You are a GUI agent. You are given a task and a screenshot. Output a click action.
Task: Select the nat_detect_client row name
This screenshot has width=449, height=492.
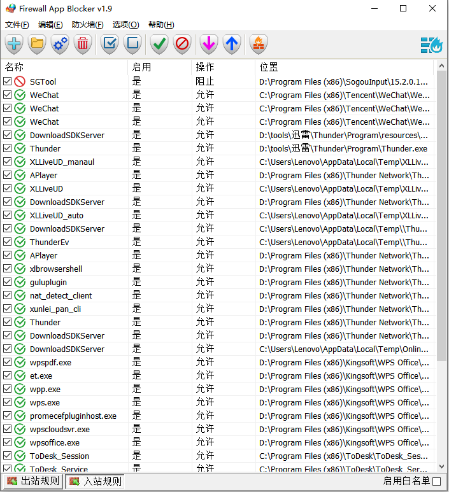coord(61,295)
